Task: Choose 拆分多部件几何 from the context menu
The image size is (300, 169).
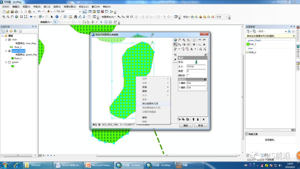Action: 150,103
